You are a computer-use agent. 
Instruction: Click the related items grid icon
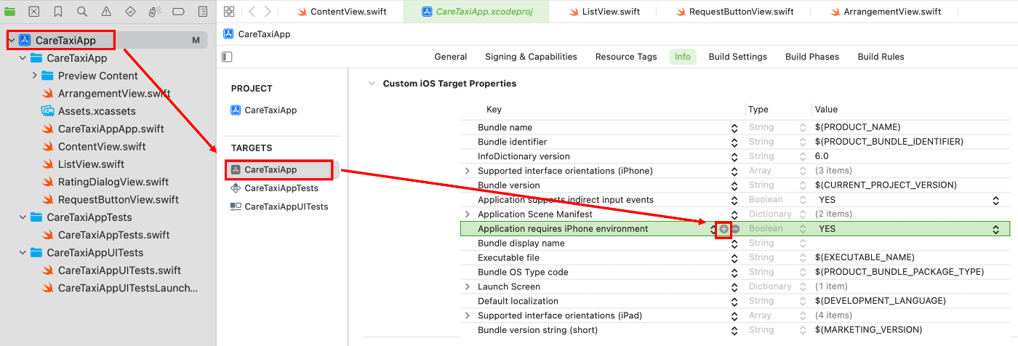(x=229, y=12)
